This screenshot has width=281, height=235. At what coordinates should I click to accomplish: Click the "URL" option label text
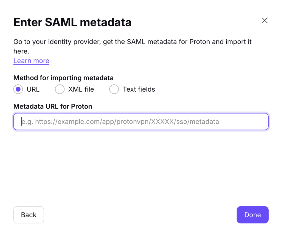pos(33,89)
